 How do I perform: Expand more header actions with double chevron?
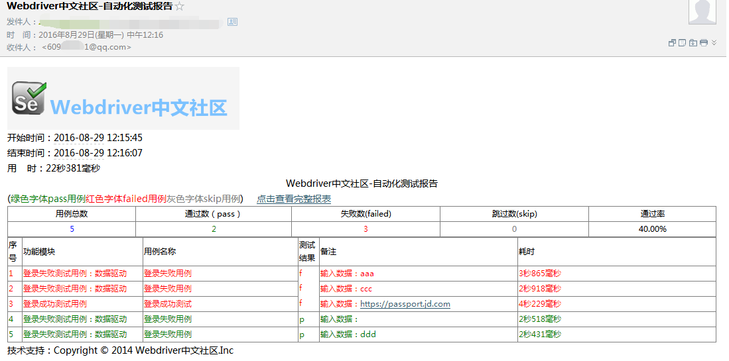coord(714,42)
